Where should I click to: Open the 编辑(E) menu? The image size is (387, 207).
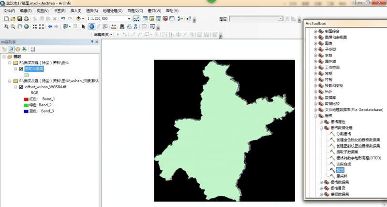(26, 11)
